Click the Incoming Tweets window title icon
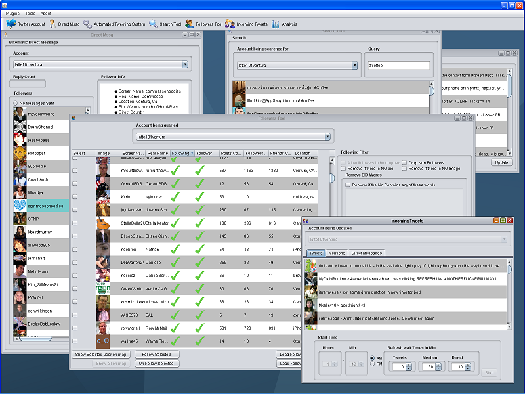The image size is (525, 394). click(306, 221)
